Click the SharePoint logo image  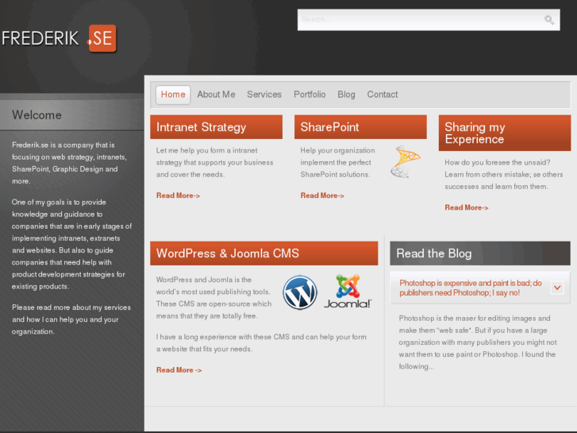405,162
